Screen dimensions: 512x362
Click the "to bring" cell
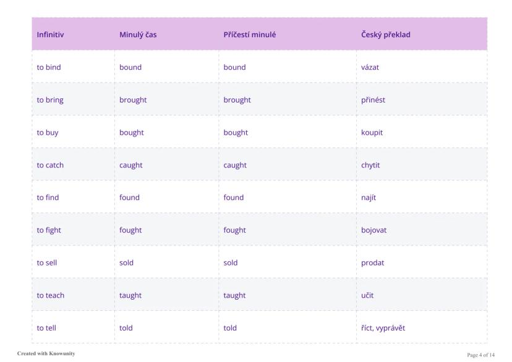coord(50,100)
